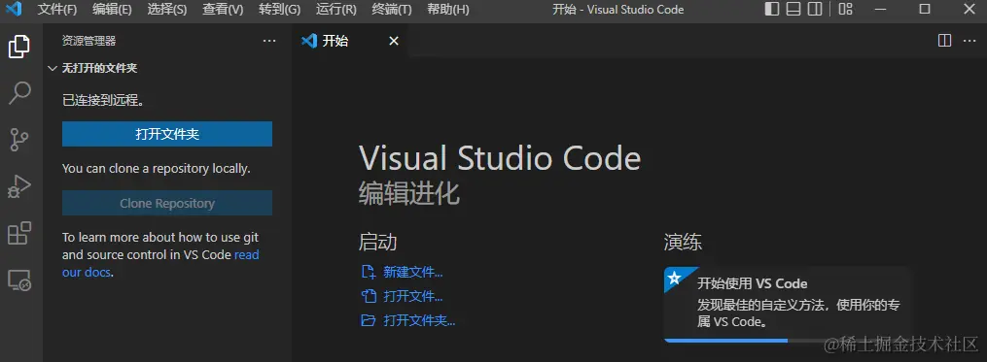The height and width of the screenshot is (362, 987).
Task: Close the 开始 tab
Action: pyautogui.click(x=394, y=41)
